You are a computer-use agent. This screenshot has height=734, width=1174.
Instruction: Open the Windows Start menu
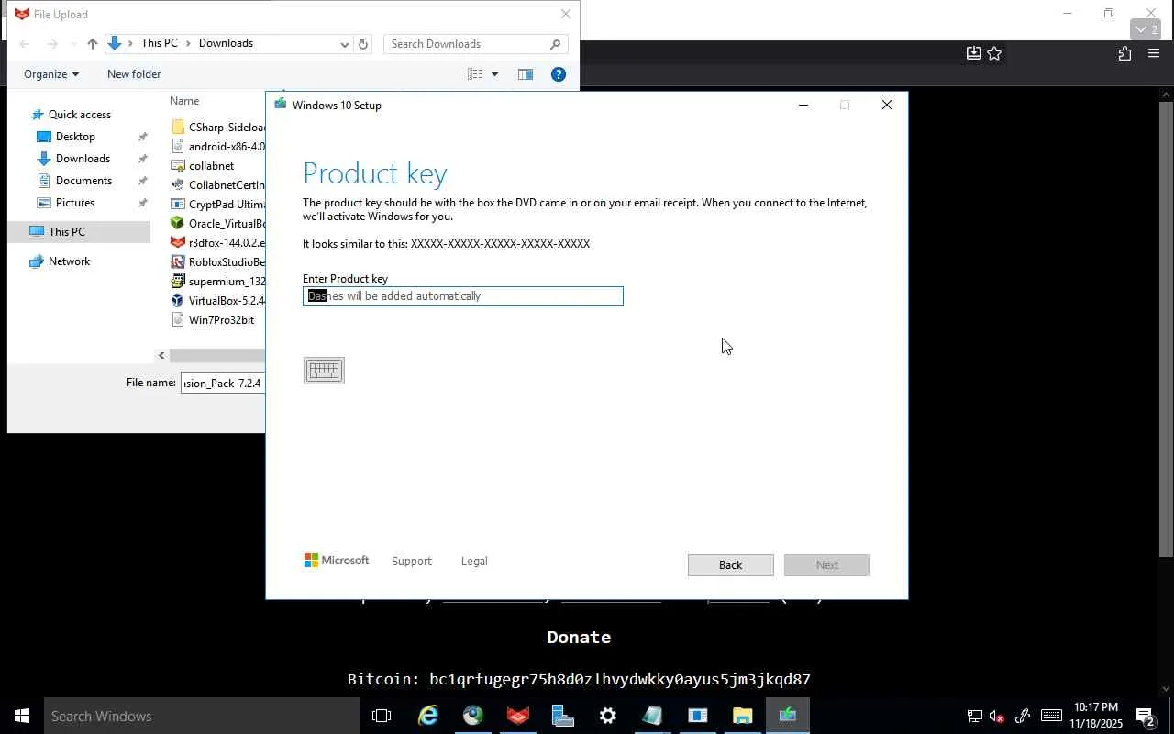point(22,716)
